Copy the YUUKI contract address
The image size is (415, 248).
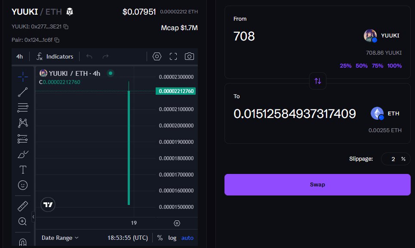(x=66, y=27)
